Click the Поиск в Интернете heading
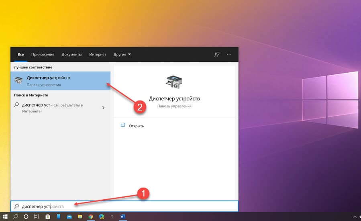361x221 pixels. point(31,95)
